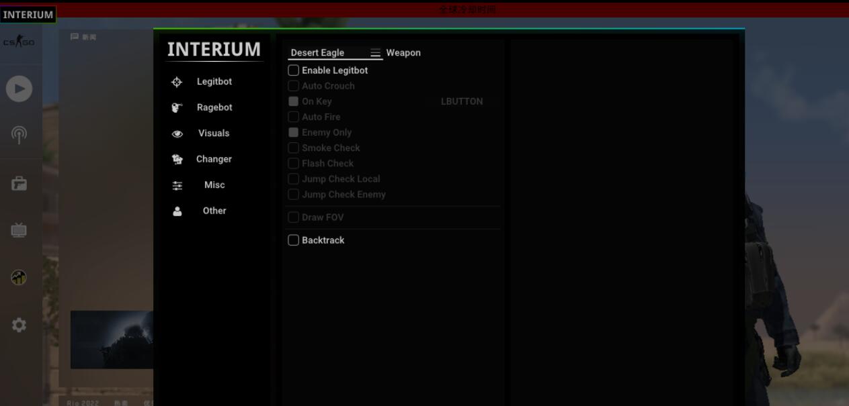The height and width of the screenshot is (406, 849).
Task: Open Misc via the sliders icon
Action: [177, 185]
